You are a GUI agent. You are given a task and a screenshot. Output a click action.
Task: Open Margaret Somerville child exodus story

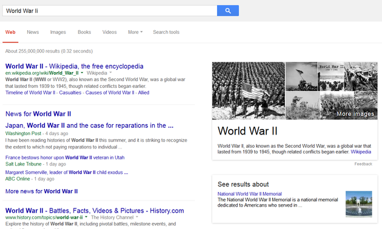[67, 172]
